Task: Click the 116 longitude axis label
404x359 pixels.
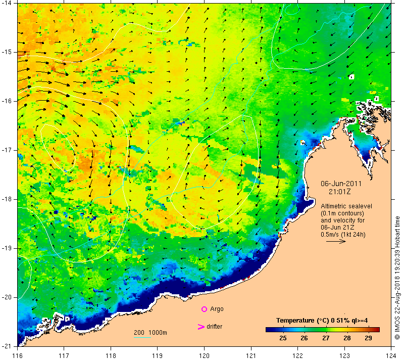Action: tap(17, 355)
